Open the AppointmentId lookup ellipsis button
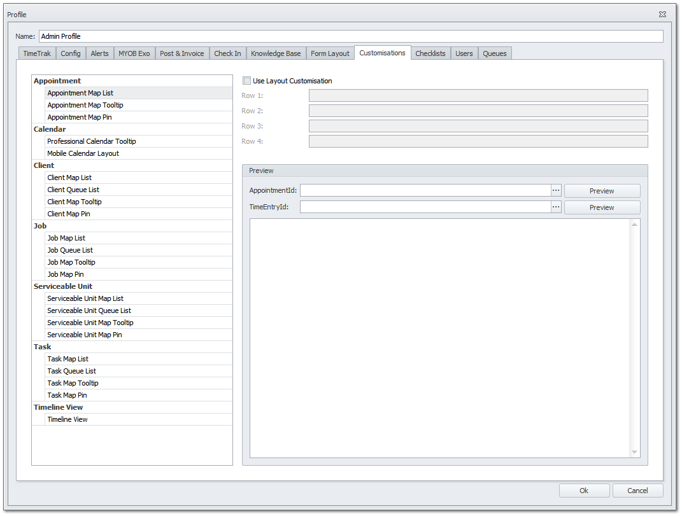 pyautogui.click(x=555, y=190)
